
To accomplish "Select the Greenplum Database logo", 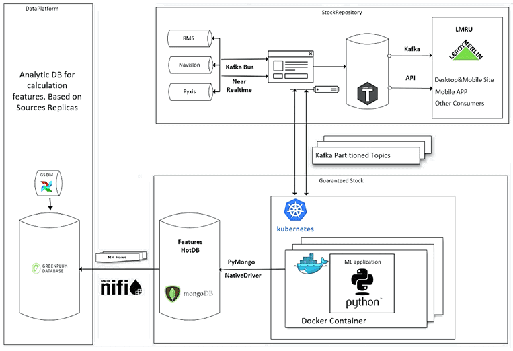I will [50, 268].
